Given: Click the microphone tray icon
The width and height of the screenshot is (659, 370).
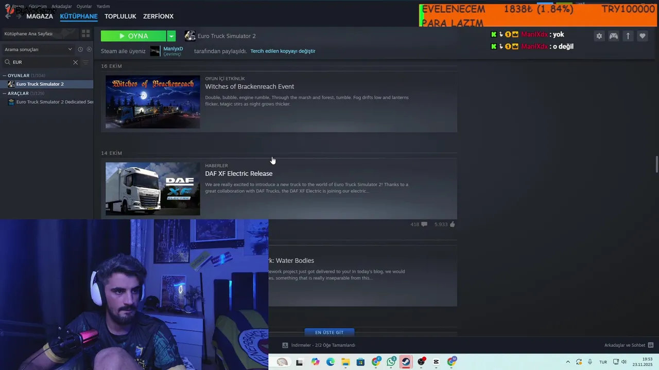Looking at the screenshot, I should click(x=590, y=362).
